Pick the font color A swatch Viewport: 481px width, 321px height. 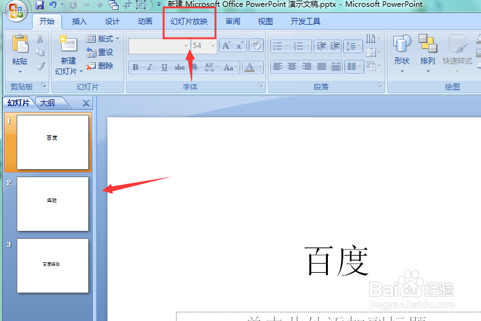249,67
